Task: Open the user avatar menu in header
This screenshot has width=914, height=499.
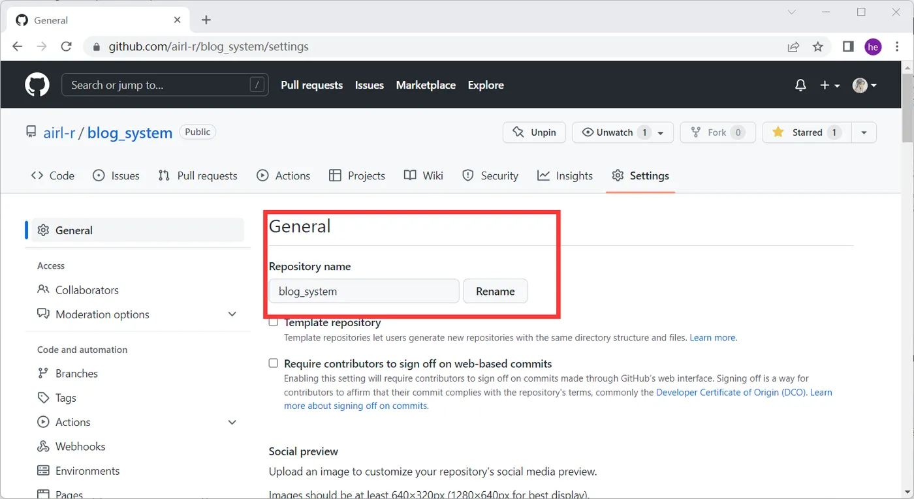Action: click(864, 85)
